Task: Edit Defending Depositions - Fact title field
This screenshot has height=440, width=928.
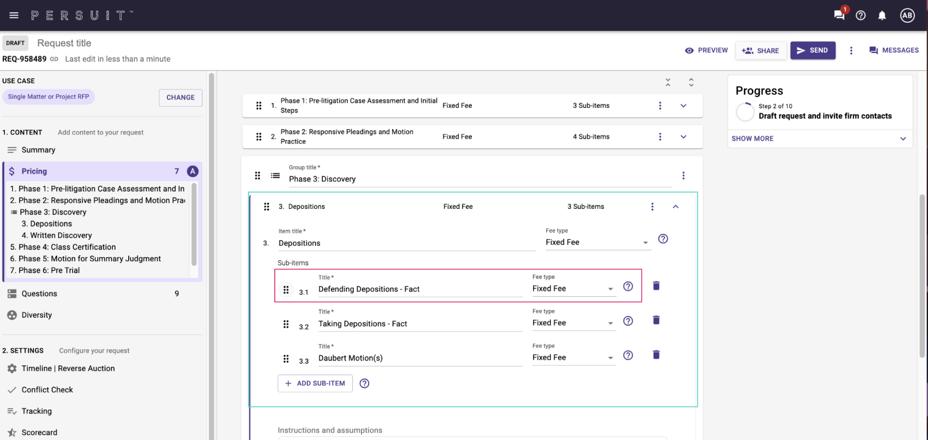Action: (x=420, y=289)
